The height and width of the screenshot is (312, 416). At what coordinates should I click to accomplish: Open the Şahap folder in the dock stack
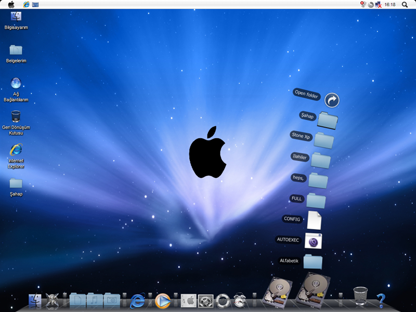(328, 121)
